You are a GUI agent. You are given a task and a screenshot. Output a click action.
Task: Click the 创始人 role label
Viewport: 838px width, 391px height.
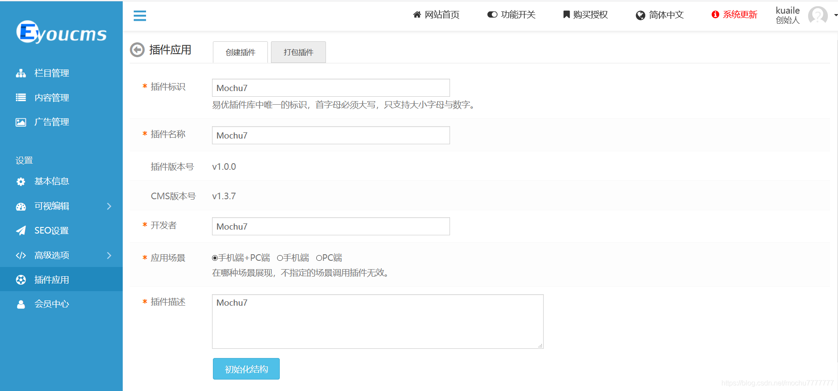pos(787,20)
